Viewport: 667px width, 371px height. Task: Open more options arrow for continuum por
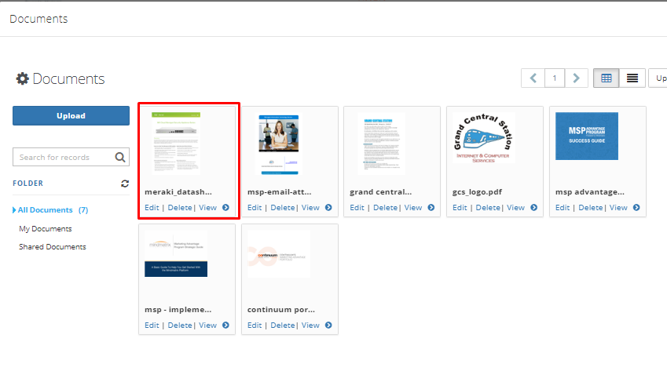point(328,326)
